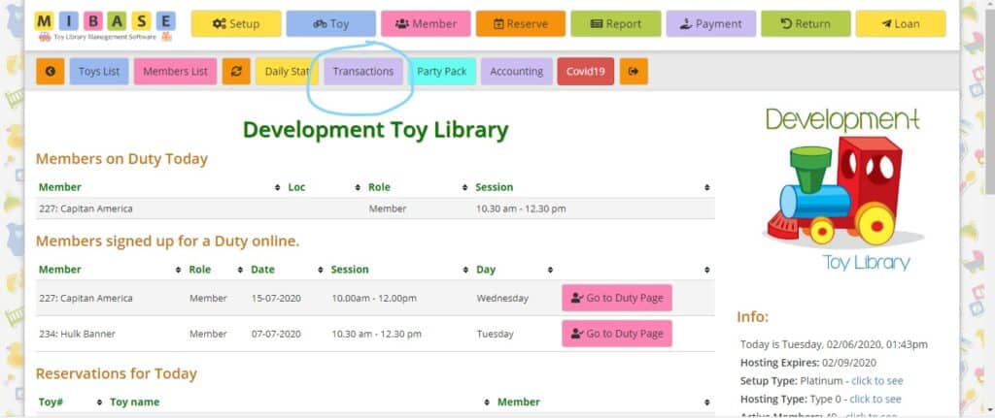Image resolution: width=995 pixels, height=418 pixels.
Task: Open the Payment menu button
Action: point(710,24)
